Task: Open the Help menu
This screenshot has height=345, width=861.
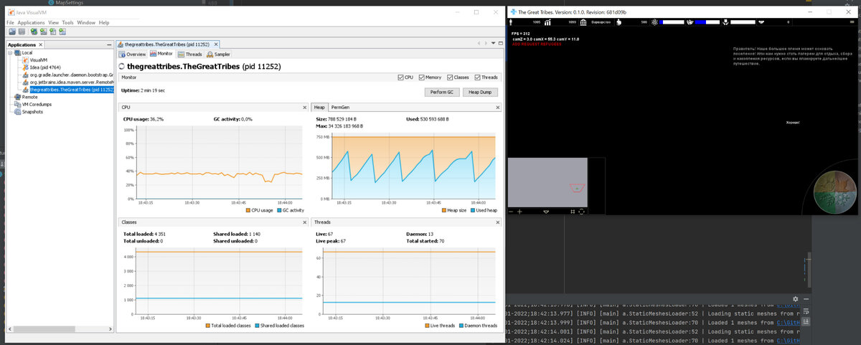Action: tap(104, 22)
